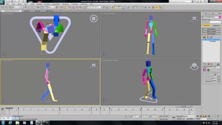This screenshot has height=125, width=222.
Task: Open the Render Setup dialog icon
Action: pyautogui.click(x=132, y=7)
